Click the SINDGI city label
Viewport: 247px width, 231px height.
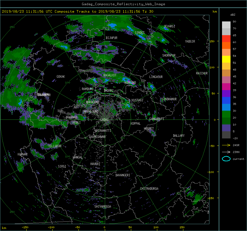tap(140, 32)
